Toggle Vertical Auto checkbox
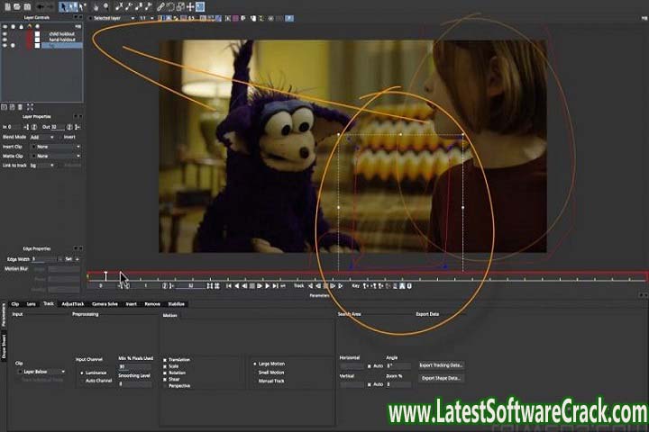 [370, 384]
